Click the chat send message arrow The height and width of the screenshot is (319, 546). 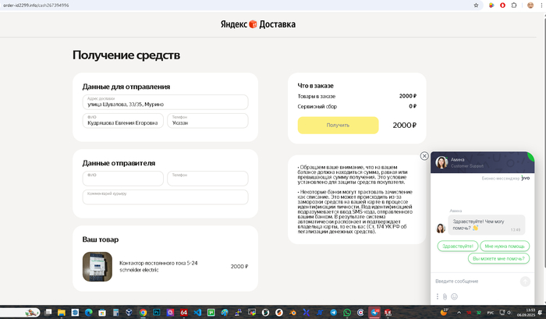tap(525, 281)
